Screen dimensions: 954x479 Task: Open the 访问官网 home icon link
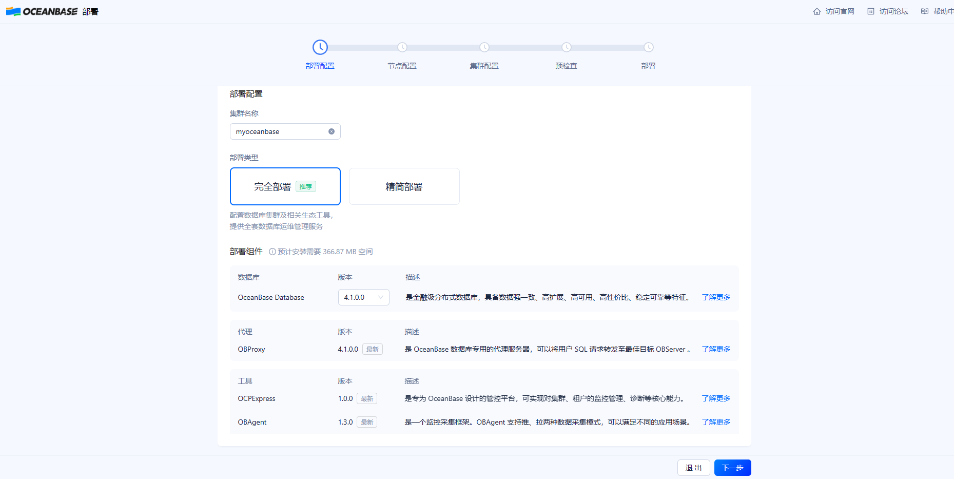point(817,11)
